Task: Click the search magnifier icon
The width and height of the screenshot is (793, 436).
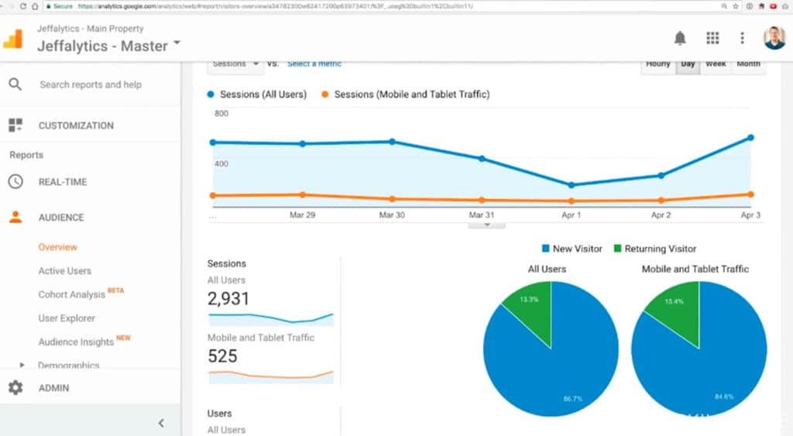Action: (15, 84)
